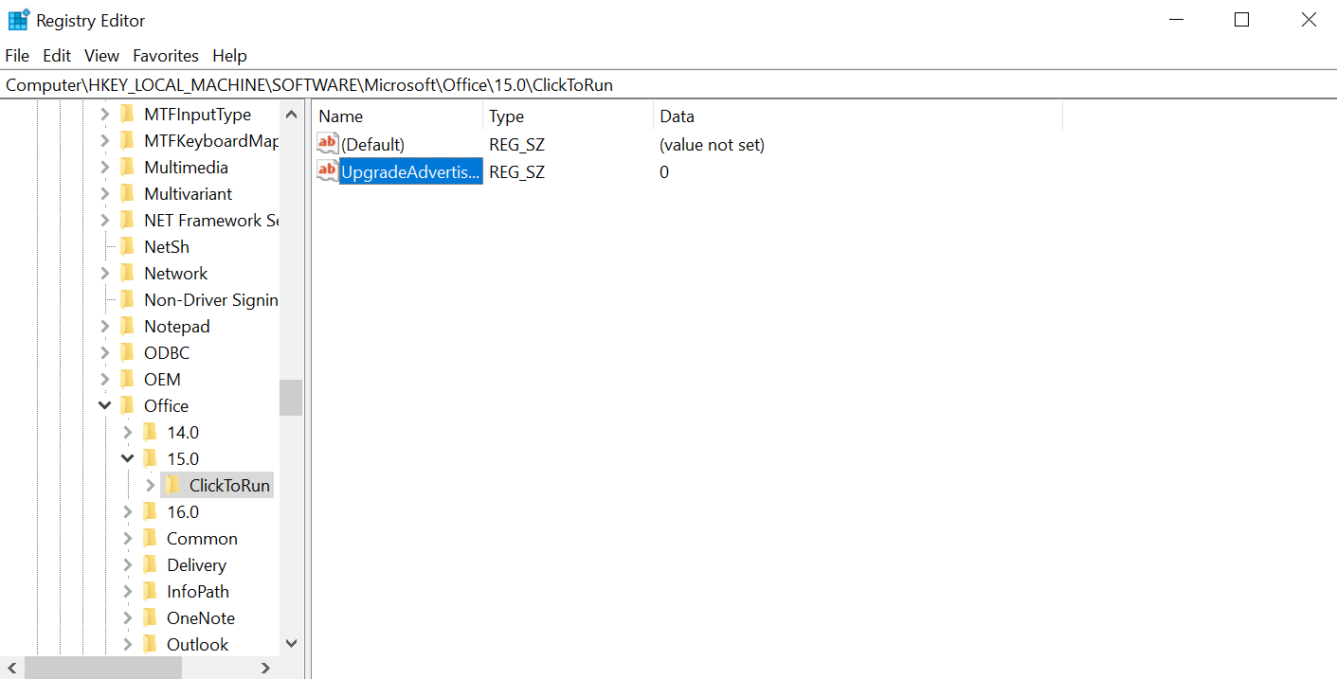Select the Multivariant tree label

188,194
